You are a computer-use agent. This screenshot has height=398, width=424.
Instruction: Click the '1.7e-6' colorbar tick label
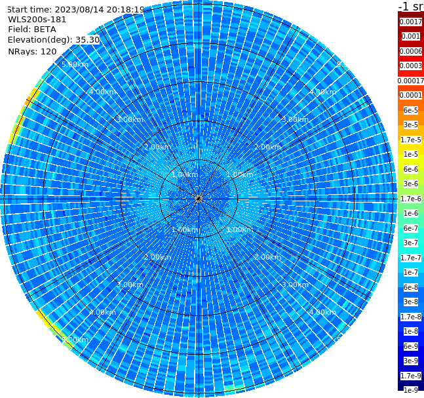point(411,199)
